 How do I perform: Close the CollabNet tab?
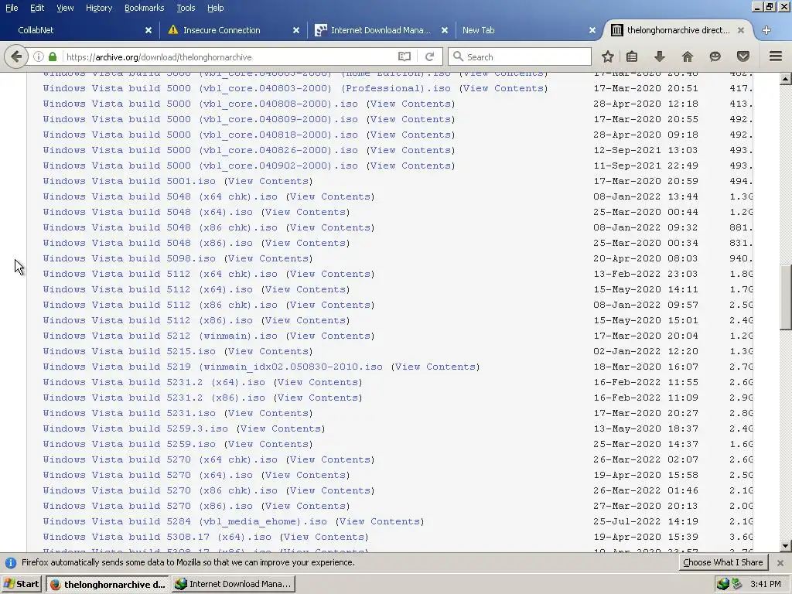point(148,30)
